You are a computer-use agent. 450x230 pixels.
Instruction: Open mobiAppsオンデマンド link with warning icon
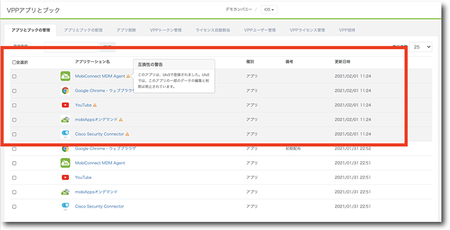point(97,120)
